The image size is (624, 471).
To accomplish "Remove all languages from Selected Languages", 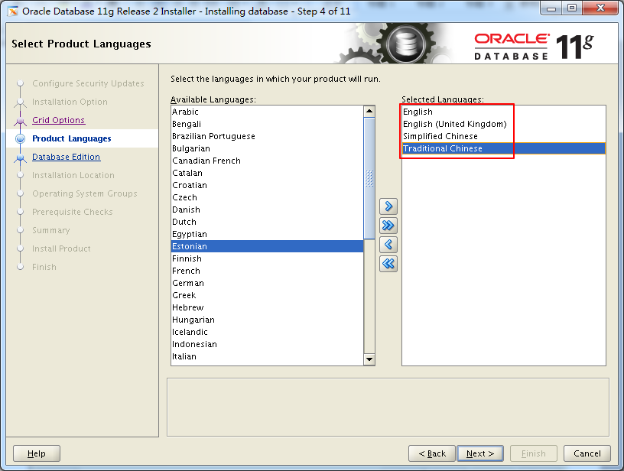I will [x=388, y=263].
